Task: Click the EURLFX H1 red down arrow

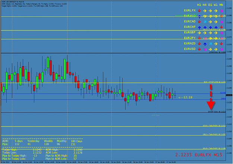Action: pos(199,11)
